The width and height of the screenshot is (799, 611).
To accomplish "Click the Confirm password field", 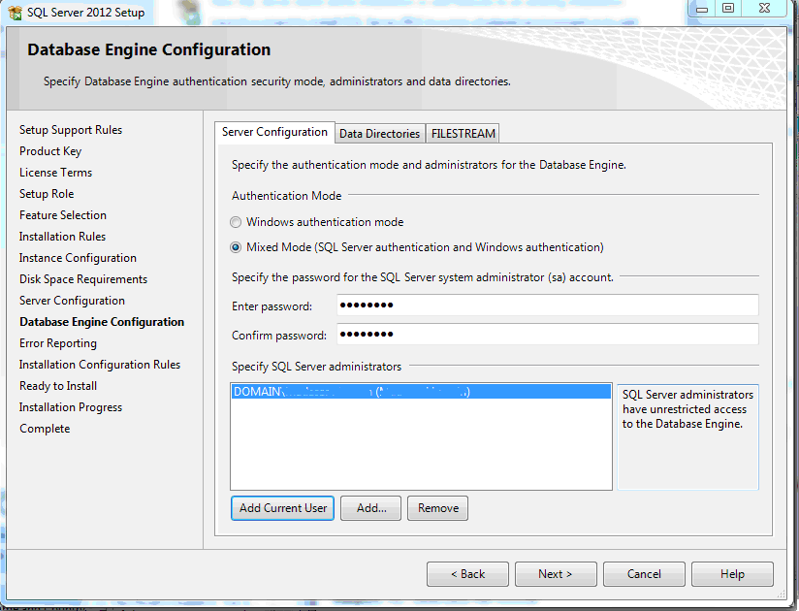I will (x=547, y=335).
